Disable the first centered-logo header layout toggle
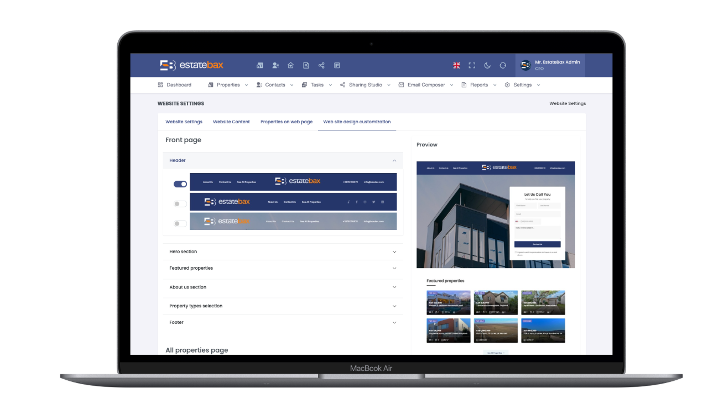Image resolution: width=708 pixels, height=398 pixels. [x=180, y=184]
